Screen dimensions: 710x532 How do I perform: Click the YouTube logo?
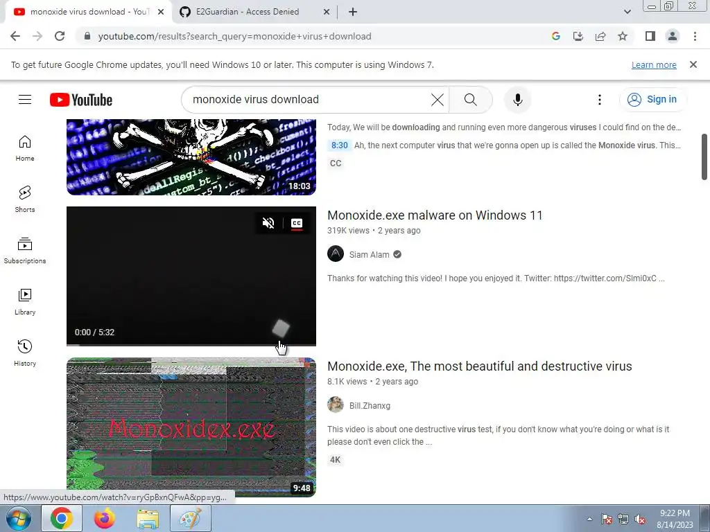81,100
